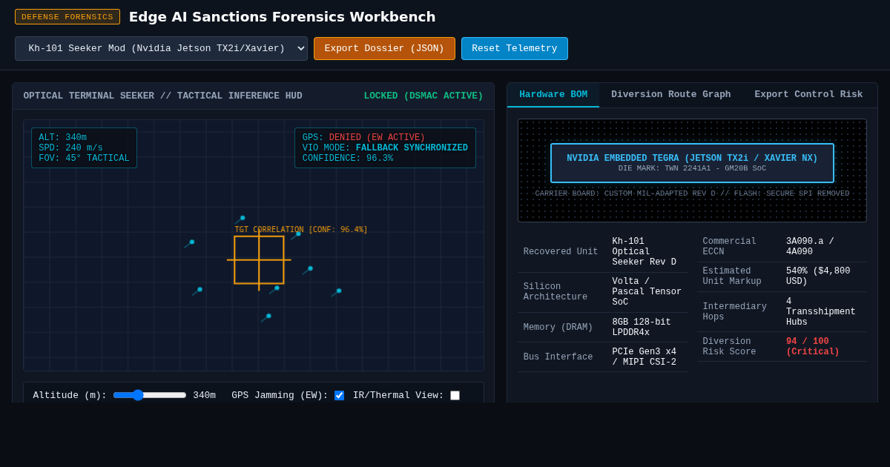Click the DIE MARK: TWN 2241A1 text

[692, 168]
